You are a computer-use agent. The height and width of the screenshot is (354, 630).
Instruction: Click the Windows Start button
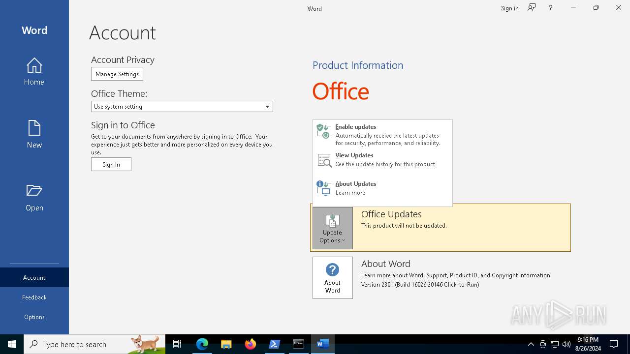tap(12, 344)
